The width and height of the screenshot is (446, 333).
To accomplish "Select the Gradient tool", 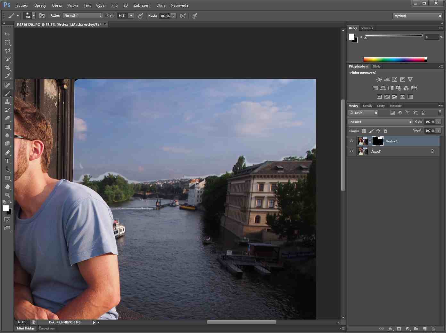I will pyautogui.click(x=7, y=127).
